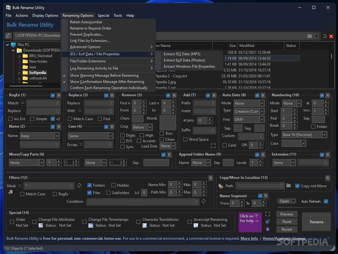Click the list view icon near red X
Viewport: 338px width, 254px height.
325,36
